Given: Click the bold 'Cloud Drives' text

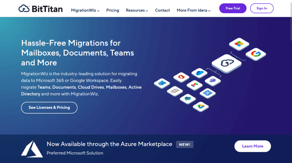Looking at the screenshot, I should click(x=91, y=87).
